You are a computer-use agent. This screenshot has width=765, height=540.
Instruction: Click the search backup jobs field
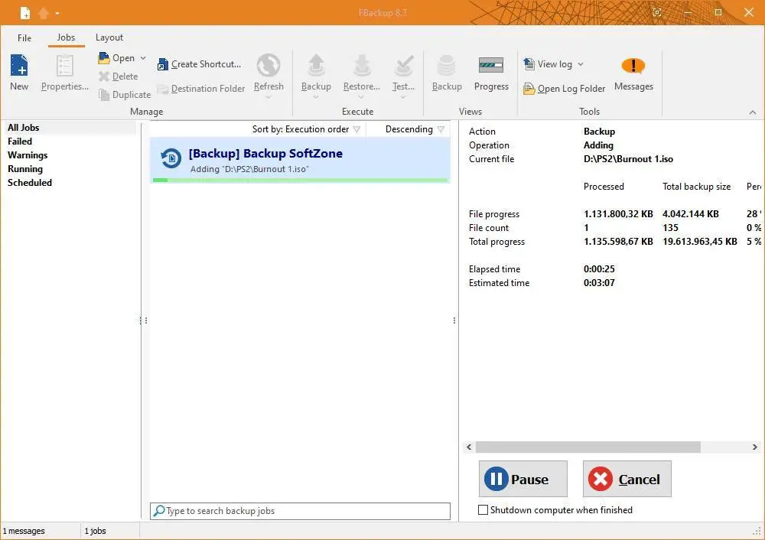pyautogui.click(x=300, y=511)
